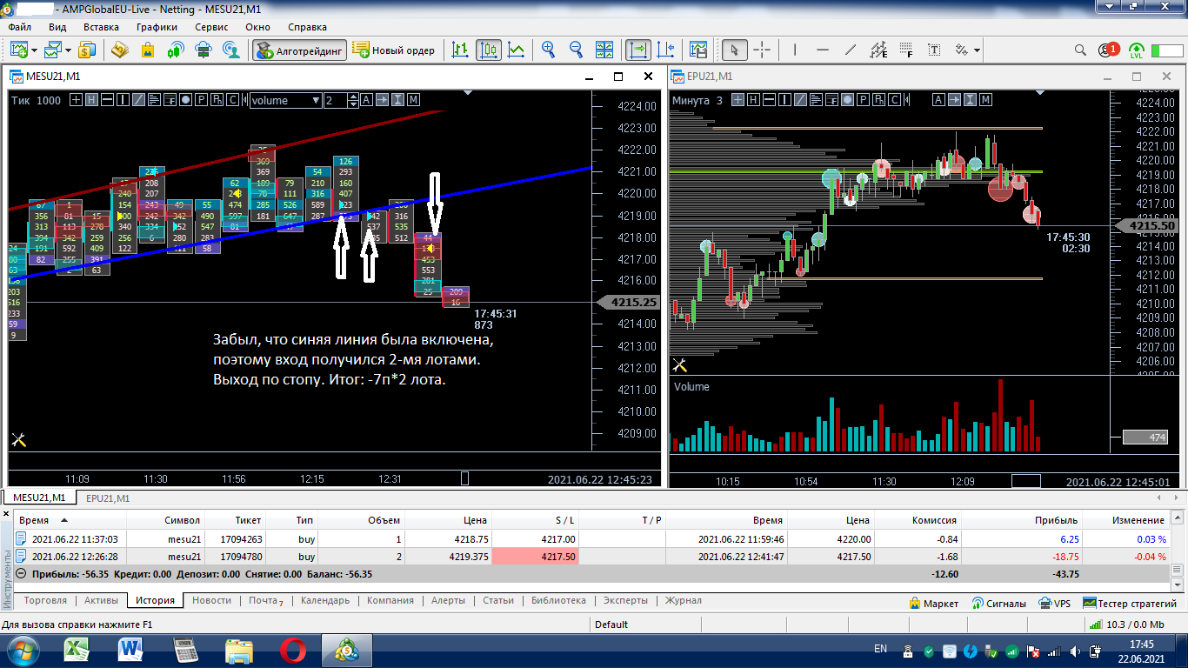Open the account icon with notification badge

[x=1108, y=50]
